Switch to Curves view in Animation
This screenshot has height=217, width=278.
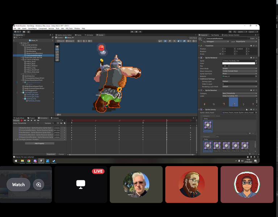61,154
